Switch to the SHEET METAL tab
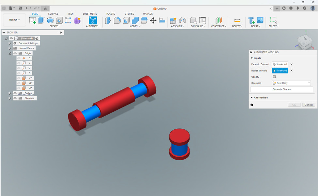This screenshot has width=318, height=196. (x=90, y=14)
